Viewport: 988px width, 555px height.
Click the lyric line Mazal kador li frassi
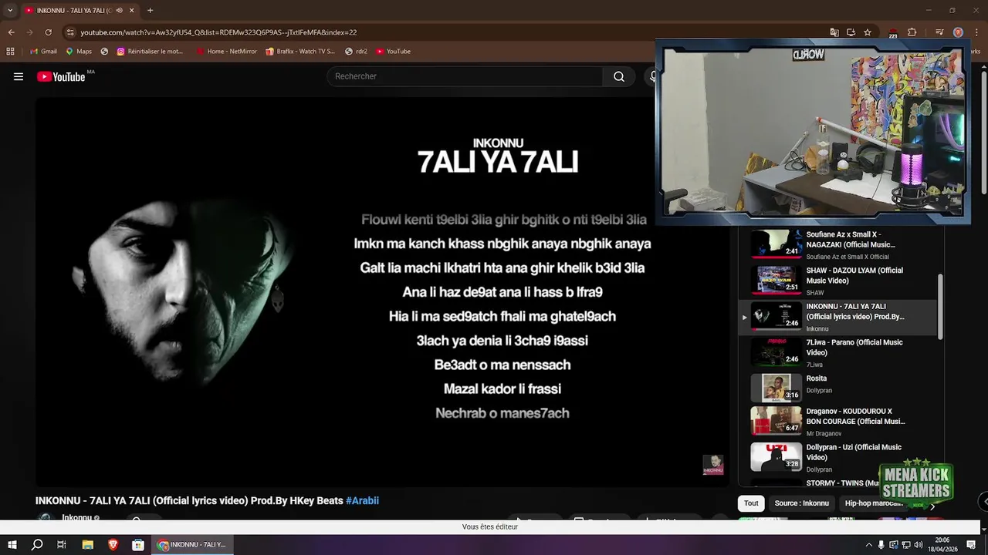pyautogui.click(x=502, y=388)
